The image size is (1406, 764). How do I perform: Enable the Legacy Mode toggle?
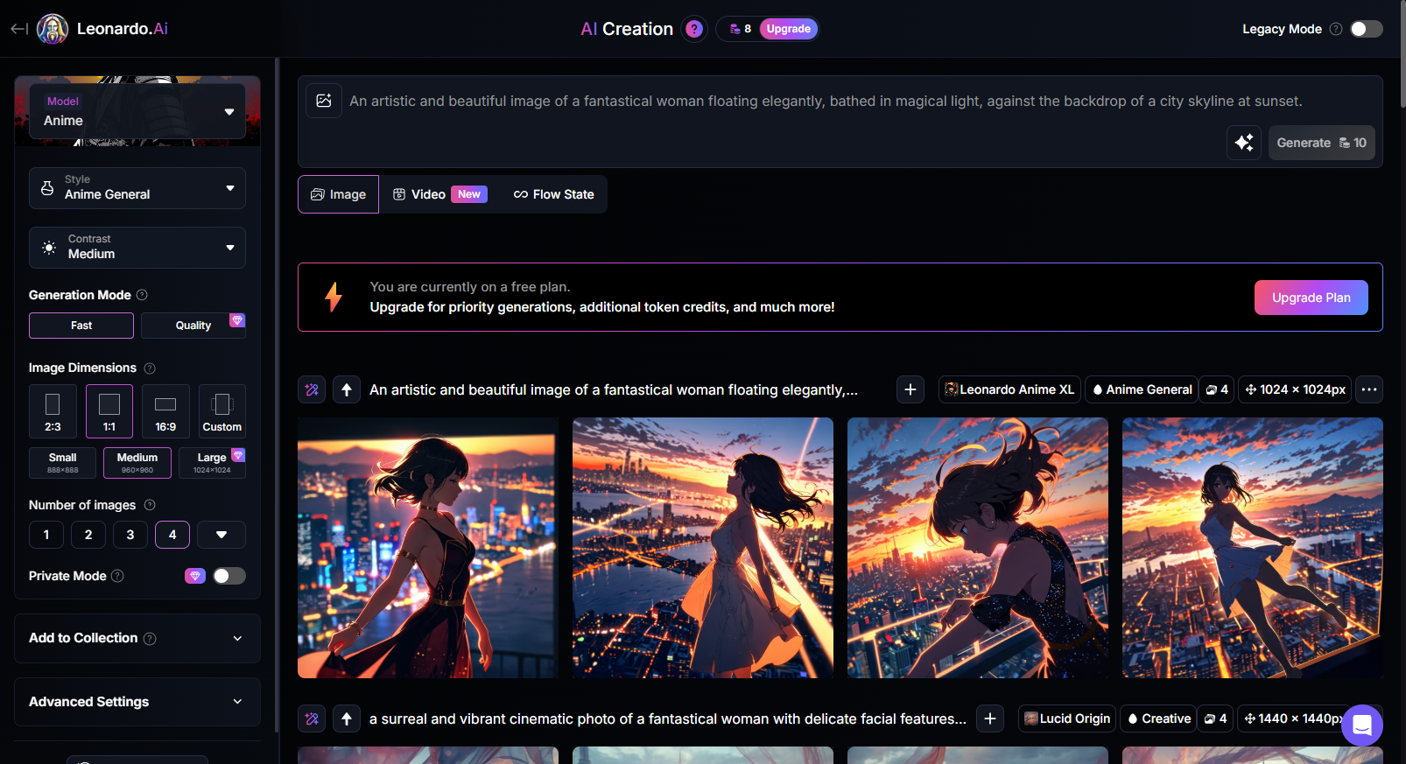point(1366,29)
